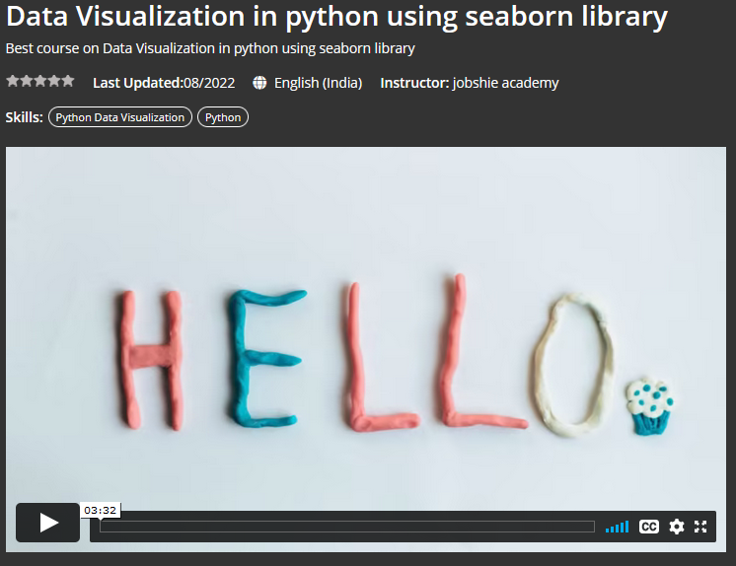
Task: Play the course preview video
Action: [48, 523]
